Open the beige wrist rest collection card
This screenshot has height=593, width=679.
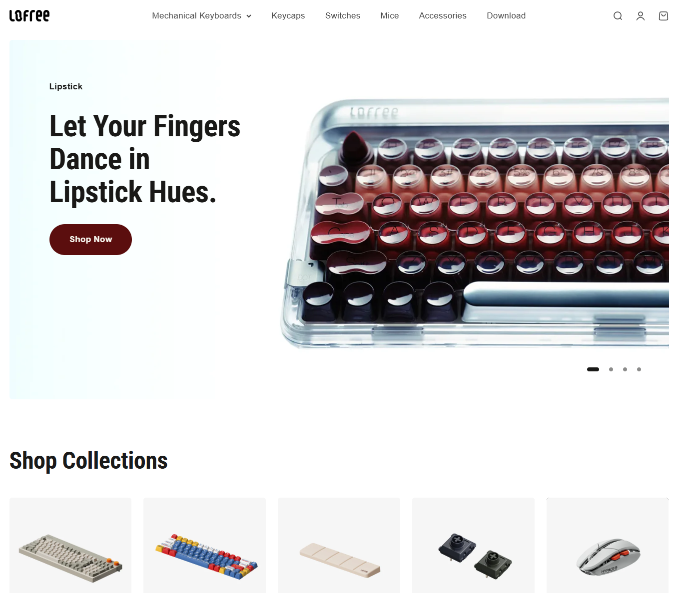click(x=339, y=545)
